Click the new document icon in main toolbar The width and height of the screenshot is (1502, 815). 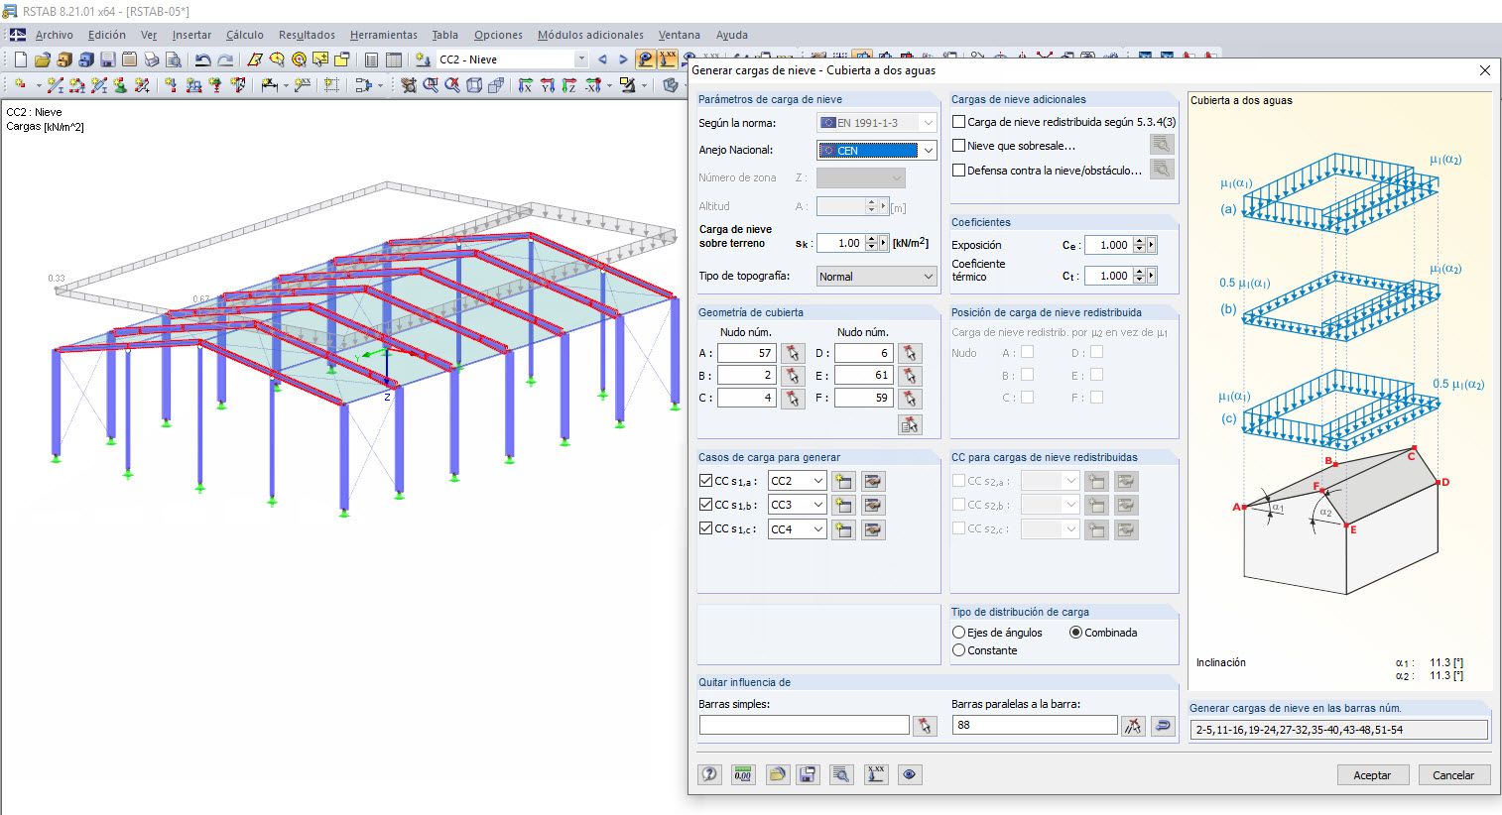pos(21,59)
